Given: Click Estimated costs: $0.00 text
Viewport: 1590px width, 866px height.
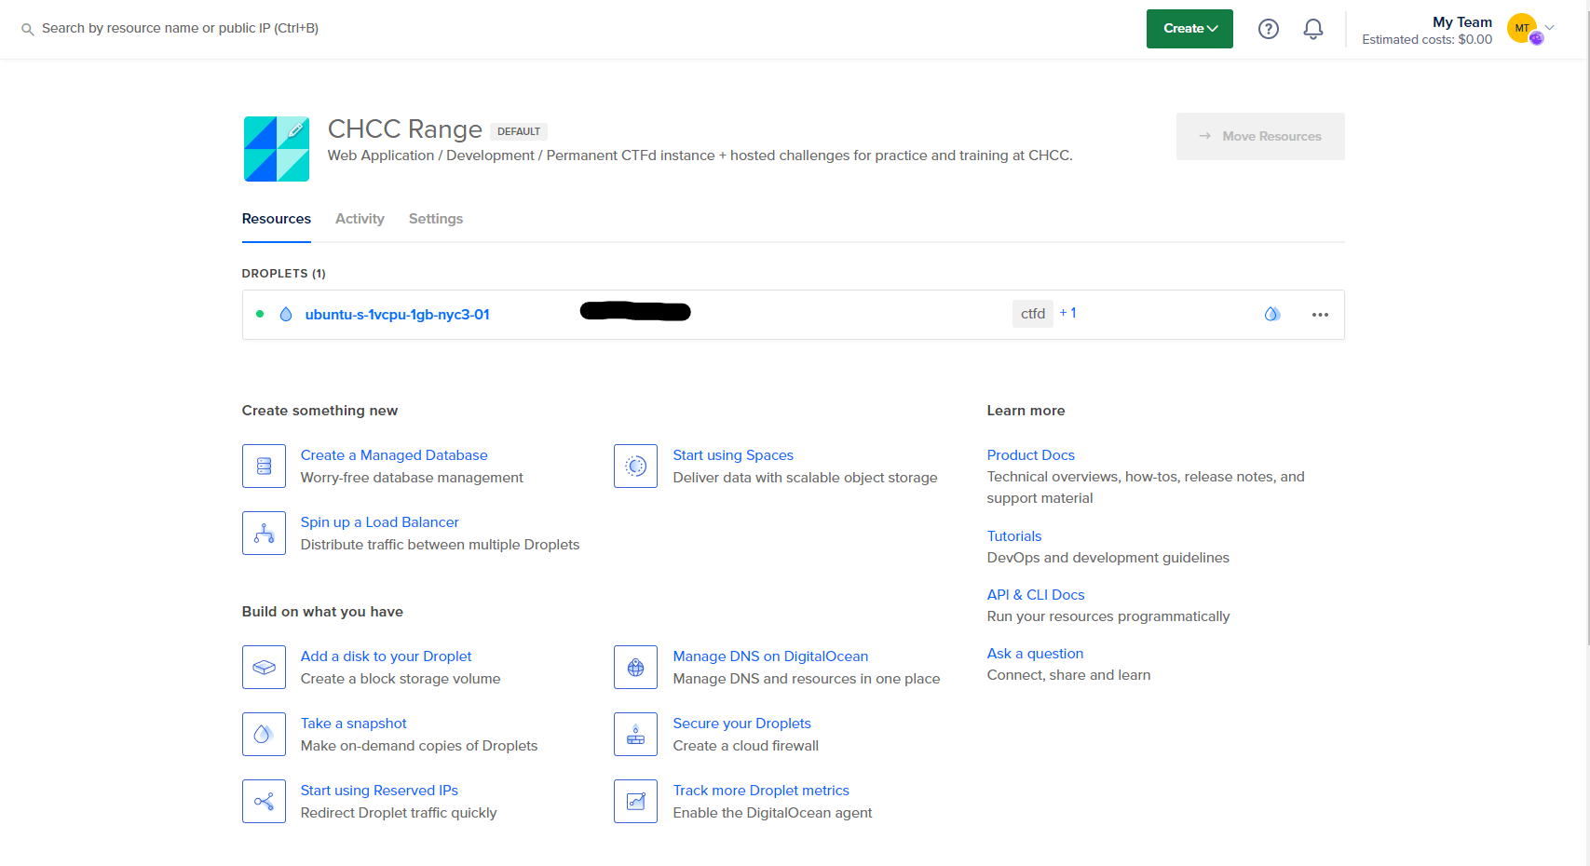Looking at the screenshot, I should tap(1427, 39).
